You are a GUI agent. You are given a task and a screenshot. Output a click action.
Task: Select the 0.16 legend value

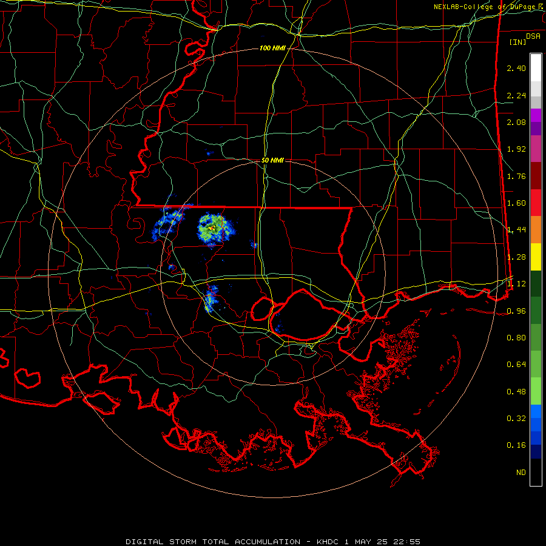516,445
